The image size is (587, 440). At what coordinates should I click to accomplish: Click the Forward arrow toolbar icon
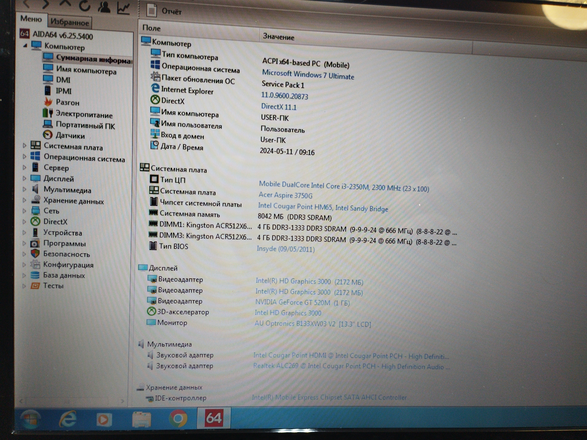(46, 4)
